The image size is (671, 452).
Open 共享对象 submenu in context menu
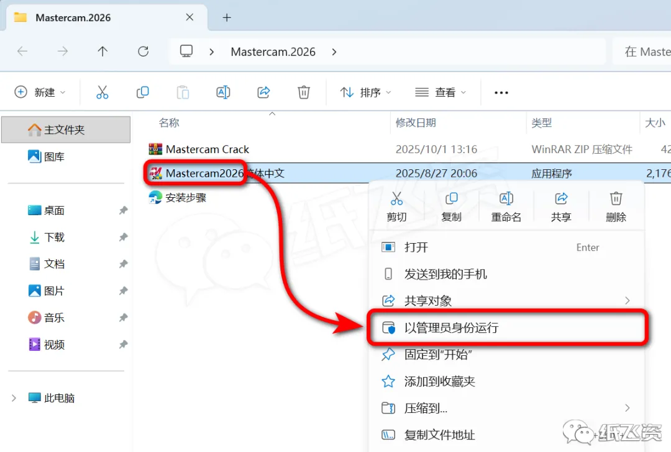tap(506, 301)
